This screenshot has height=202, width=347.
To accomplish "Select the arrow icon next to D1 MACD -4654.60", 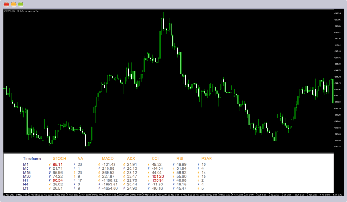I will pyautogui.click(x=99, y=189).
